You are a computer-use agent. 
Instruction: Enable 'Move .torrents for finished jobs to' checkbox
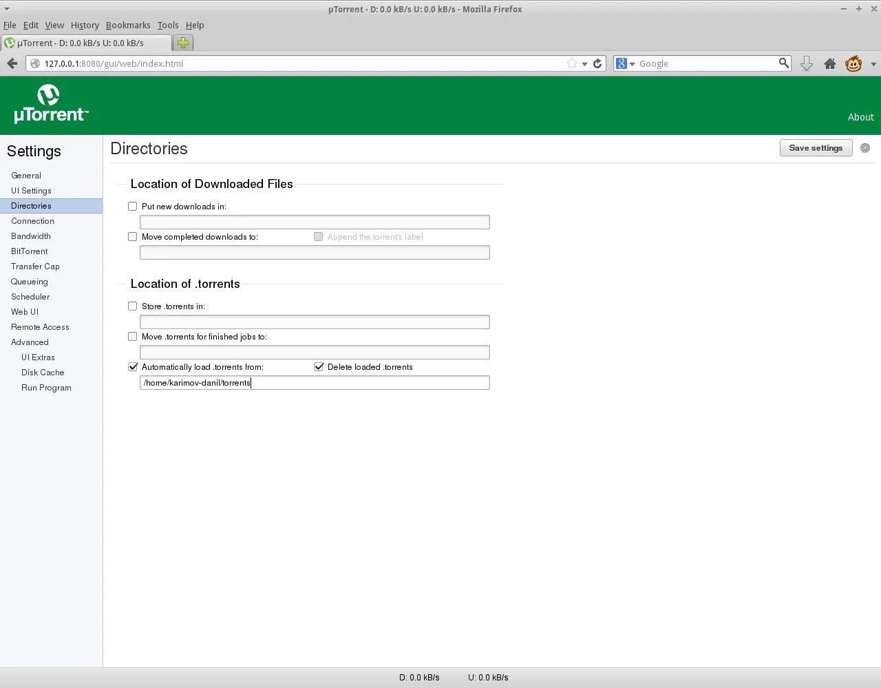133,336
